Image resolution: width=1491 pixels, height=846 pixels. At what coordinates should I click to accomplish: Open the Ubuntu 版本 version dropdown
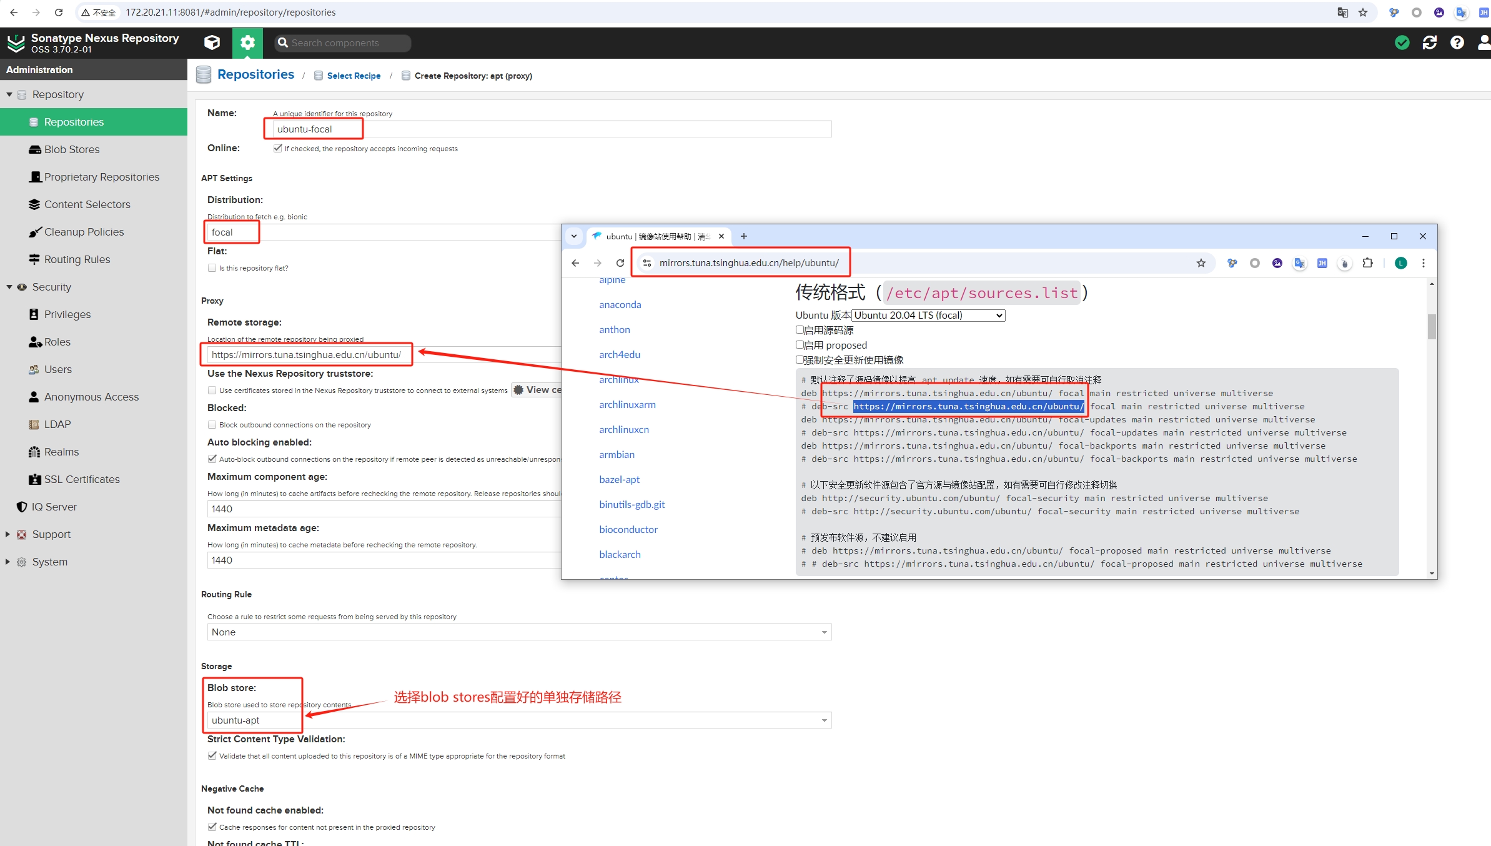(929, 316)
